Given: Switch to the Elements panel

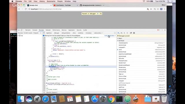Looking at the screenshot, I should [28, 30].
